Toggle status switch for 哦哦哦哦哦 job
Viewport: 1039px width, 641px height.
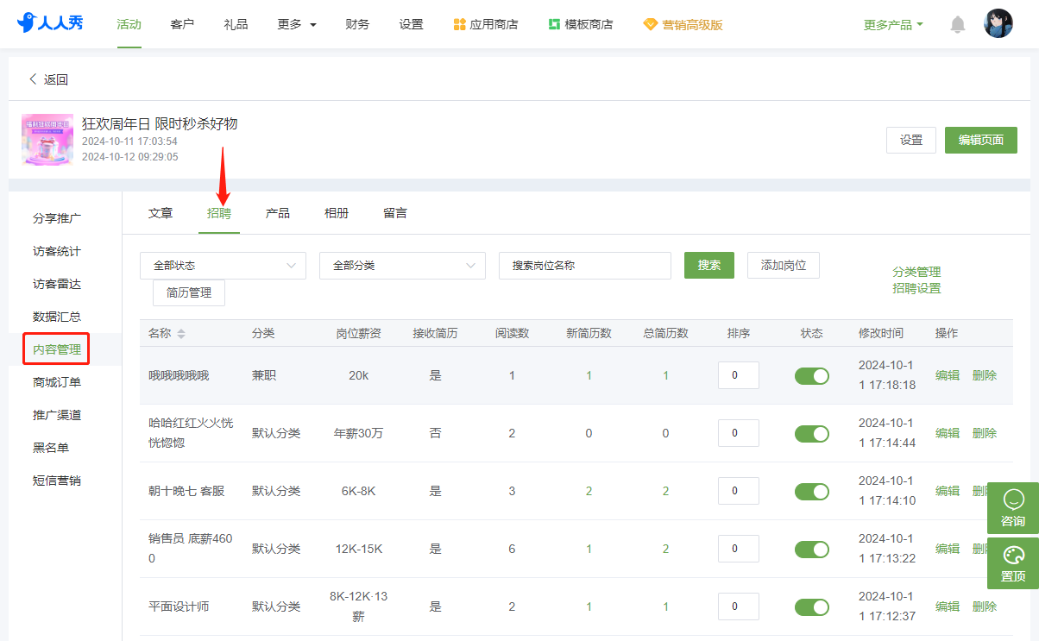[x=812, y=375]
